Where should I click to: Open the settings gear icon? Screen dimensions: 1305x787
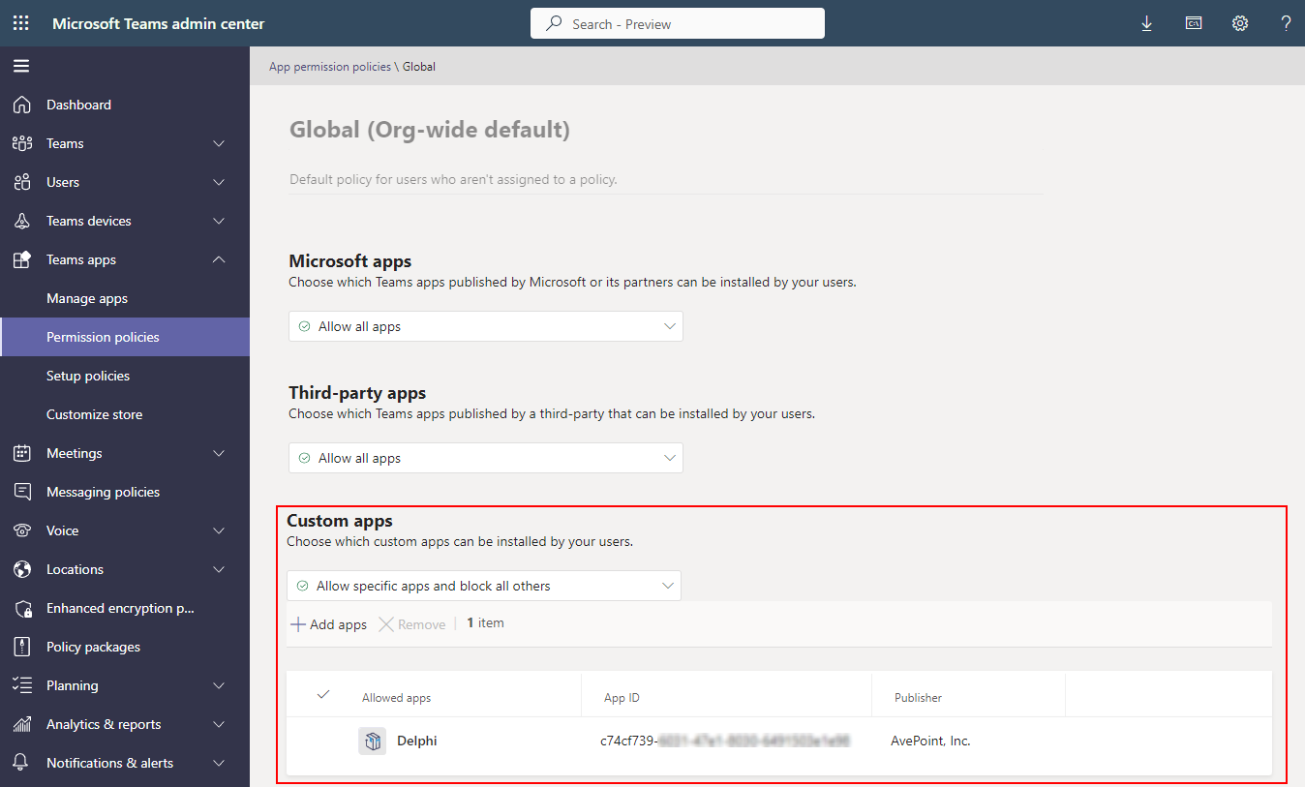[x=1240, y=23]
